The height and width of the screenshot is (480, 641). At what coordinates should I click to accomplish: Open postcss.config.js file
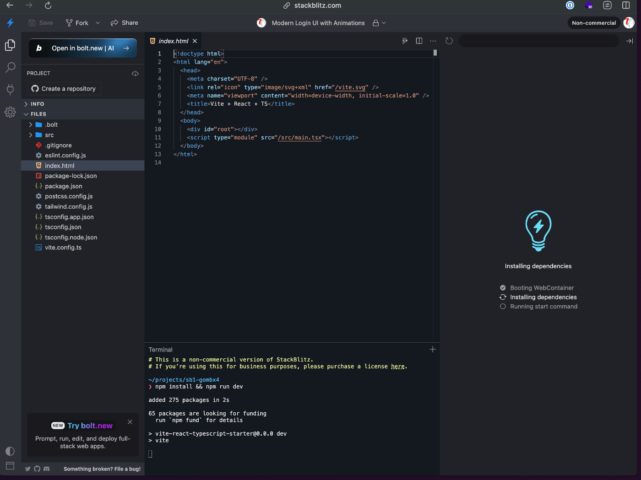(82, 196)
